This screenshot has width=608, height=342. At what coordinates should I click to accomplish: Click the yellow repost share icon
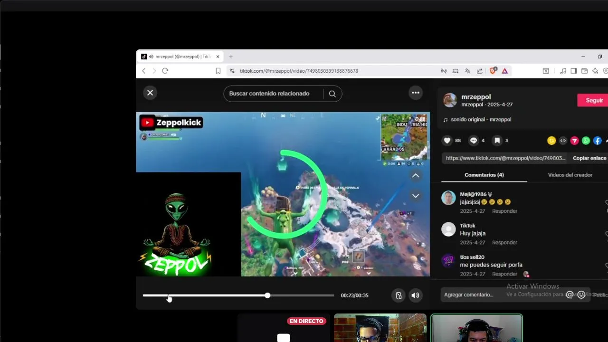click(x=551, y=141)
